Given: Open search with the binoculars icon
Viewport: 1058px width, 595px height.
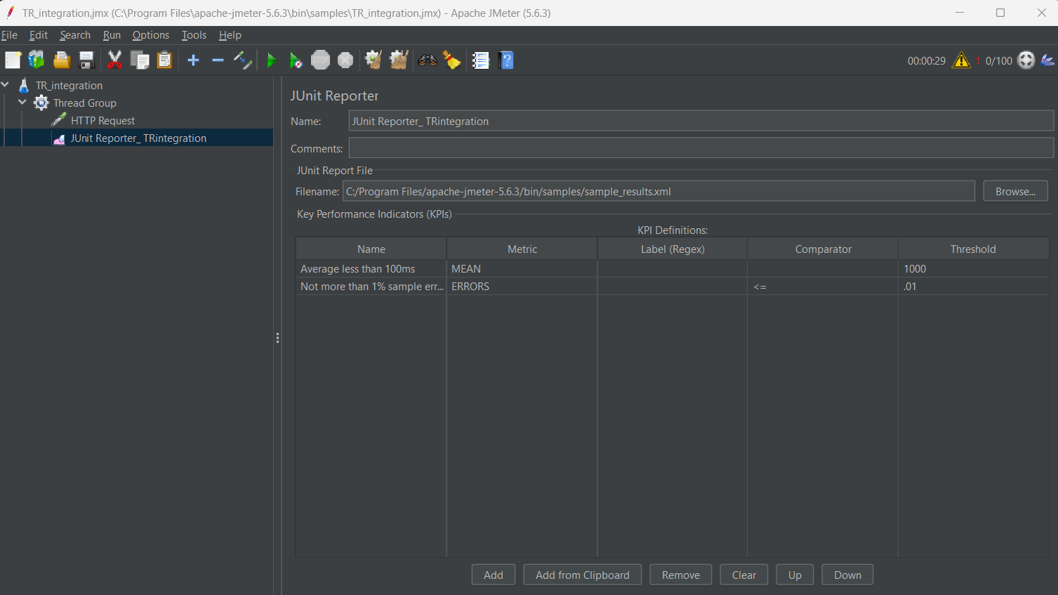Looking at the screenshot, I should [x=427, y=61].
